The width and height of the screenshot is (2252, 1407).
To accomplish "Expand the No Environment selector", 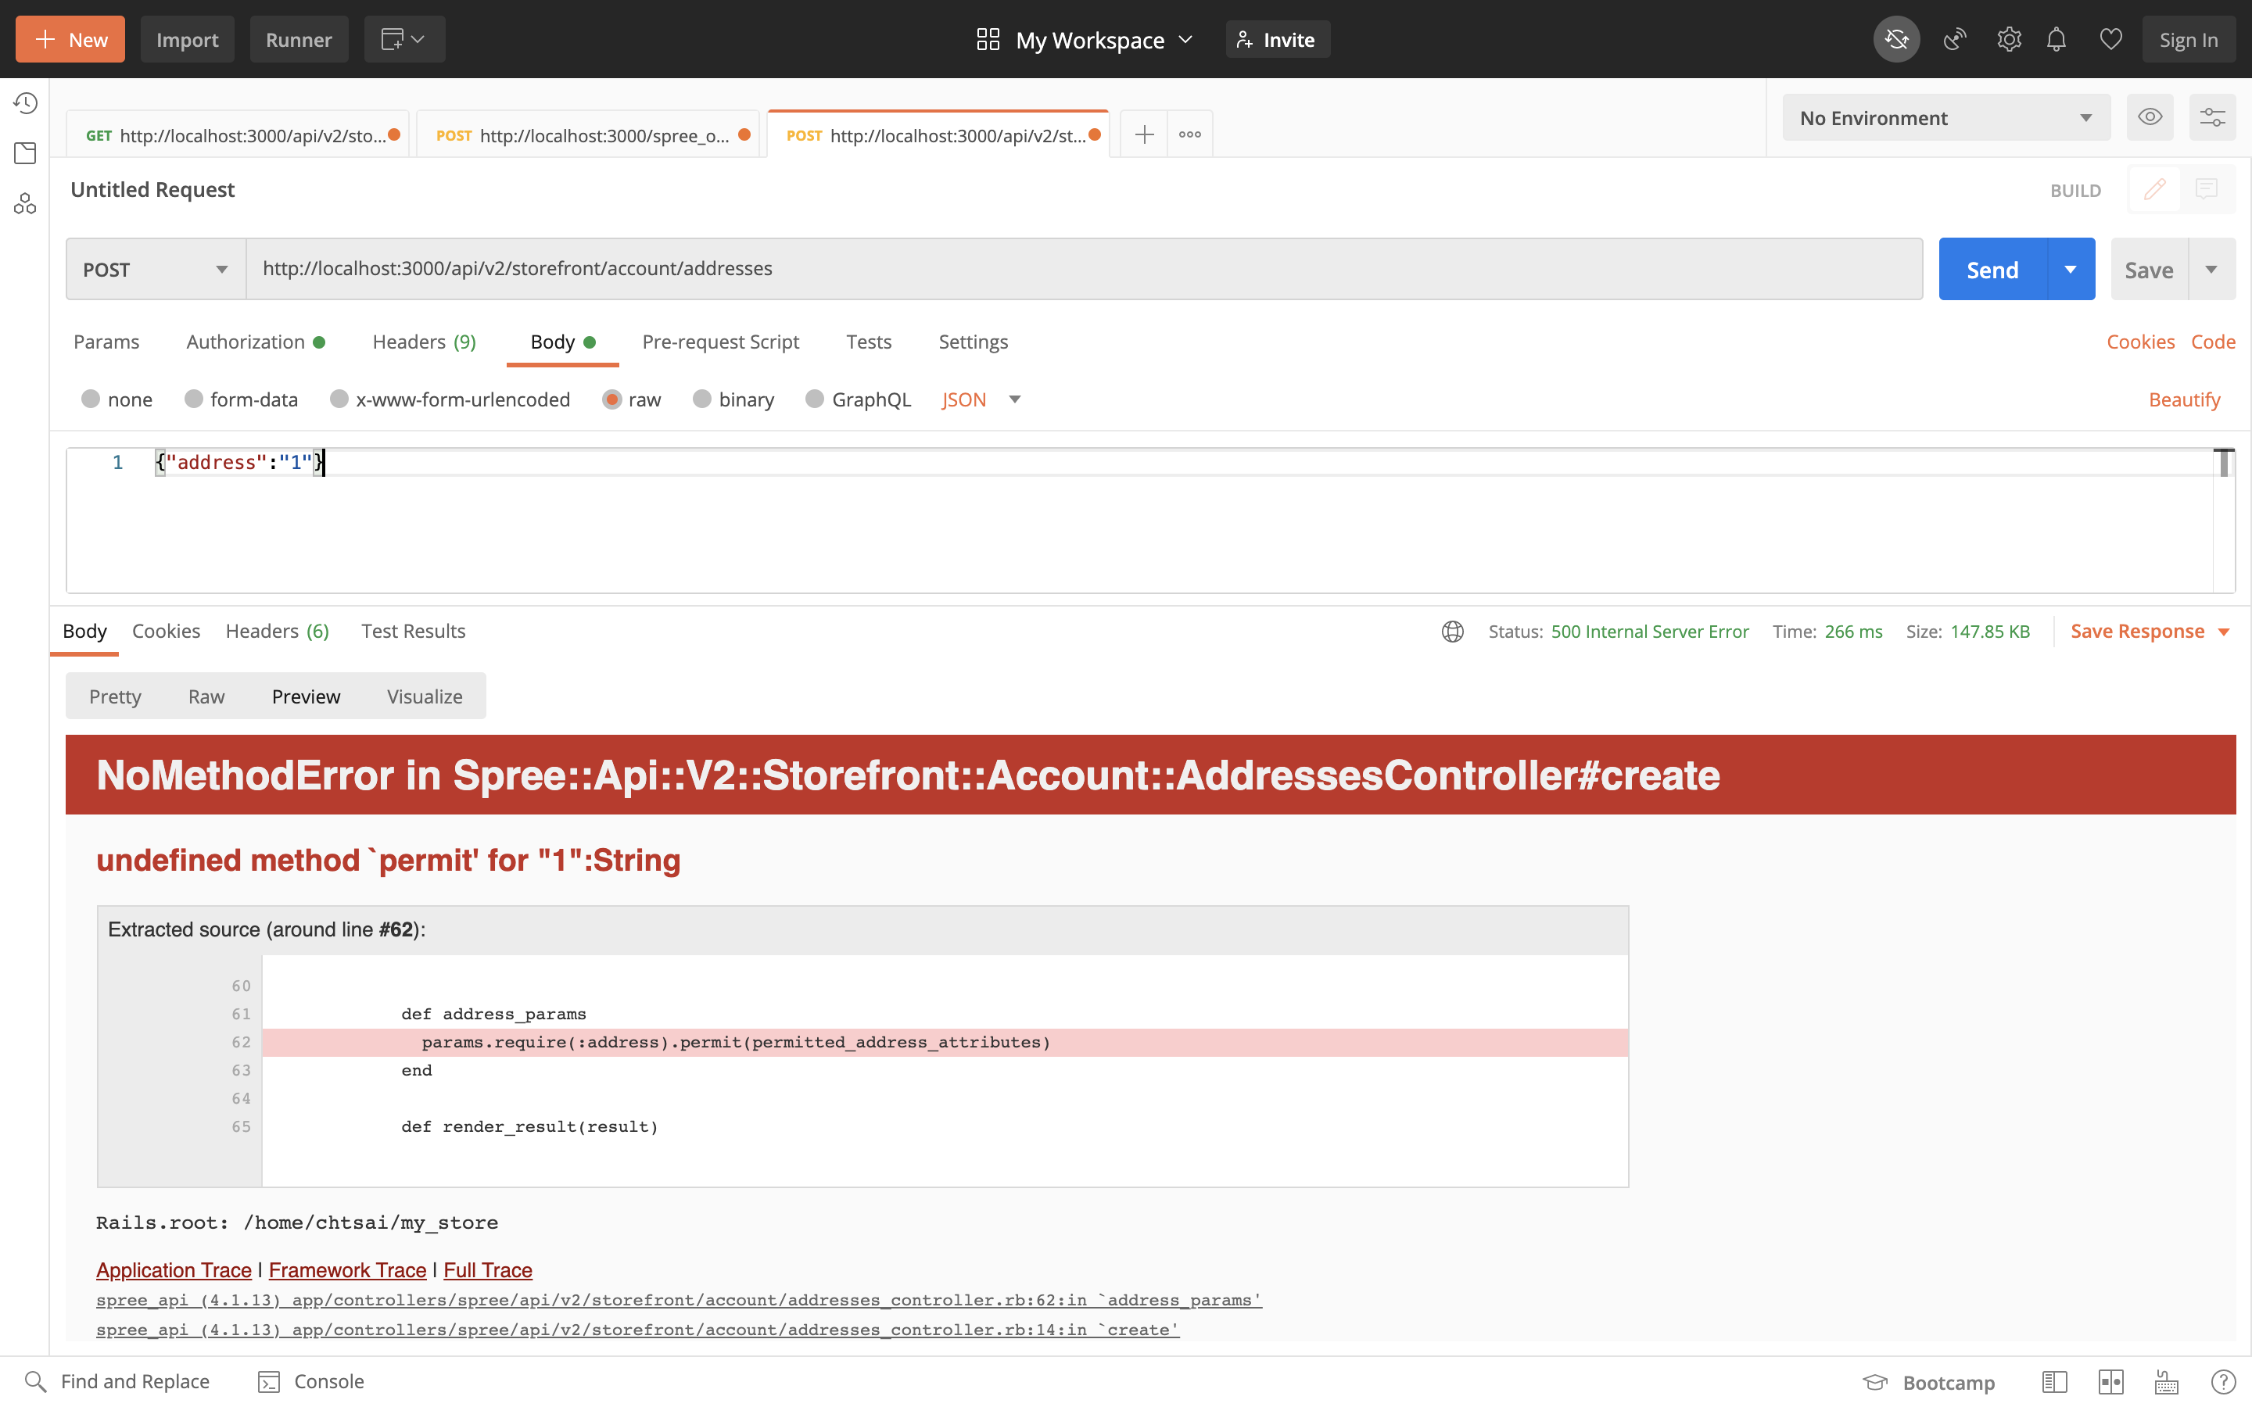I will (1945, 118).
